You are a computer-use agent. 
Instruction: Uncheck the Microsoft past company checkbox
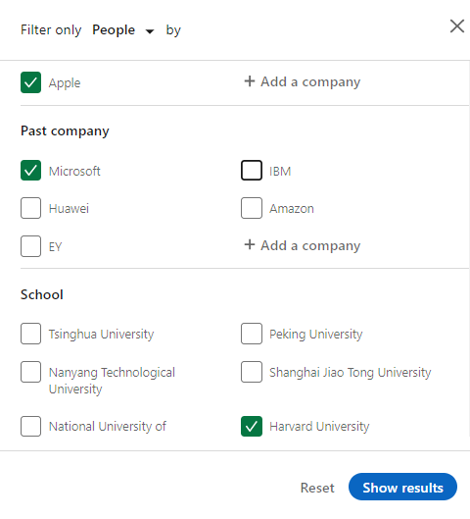tap(30, 171)
